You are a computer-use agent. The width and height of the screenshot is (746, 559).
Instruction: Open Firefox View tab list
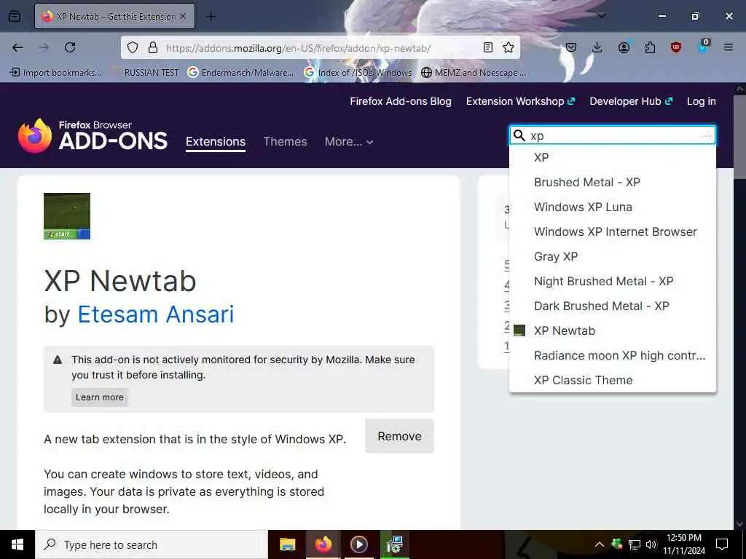point(15,17)
